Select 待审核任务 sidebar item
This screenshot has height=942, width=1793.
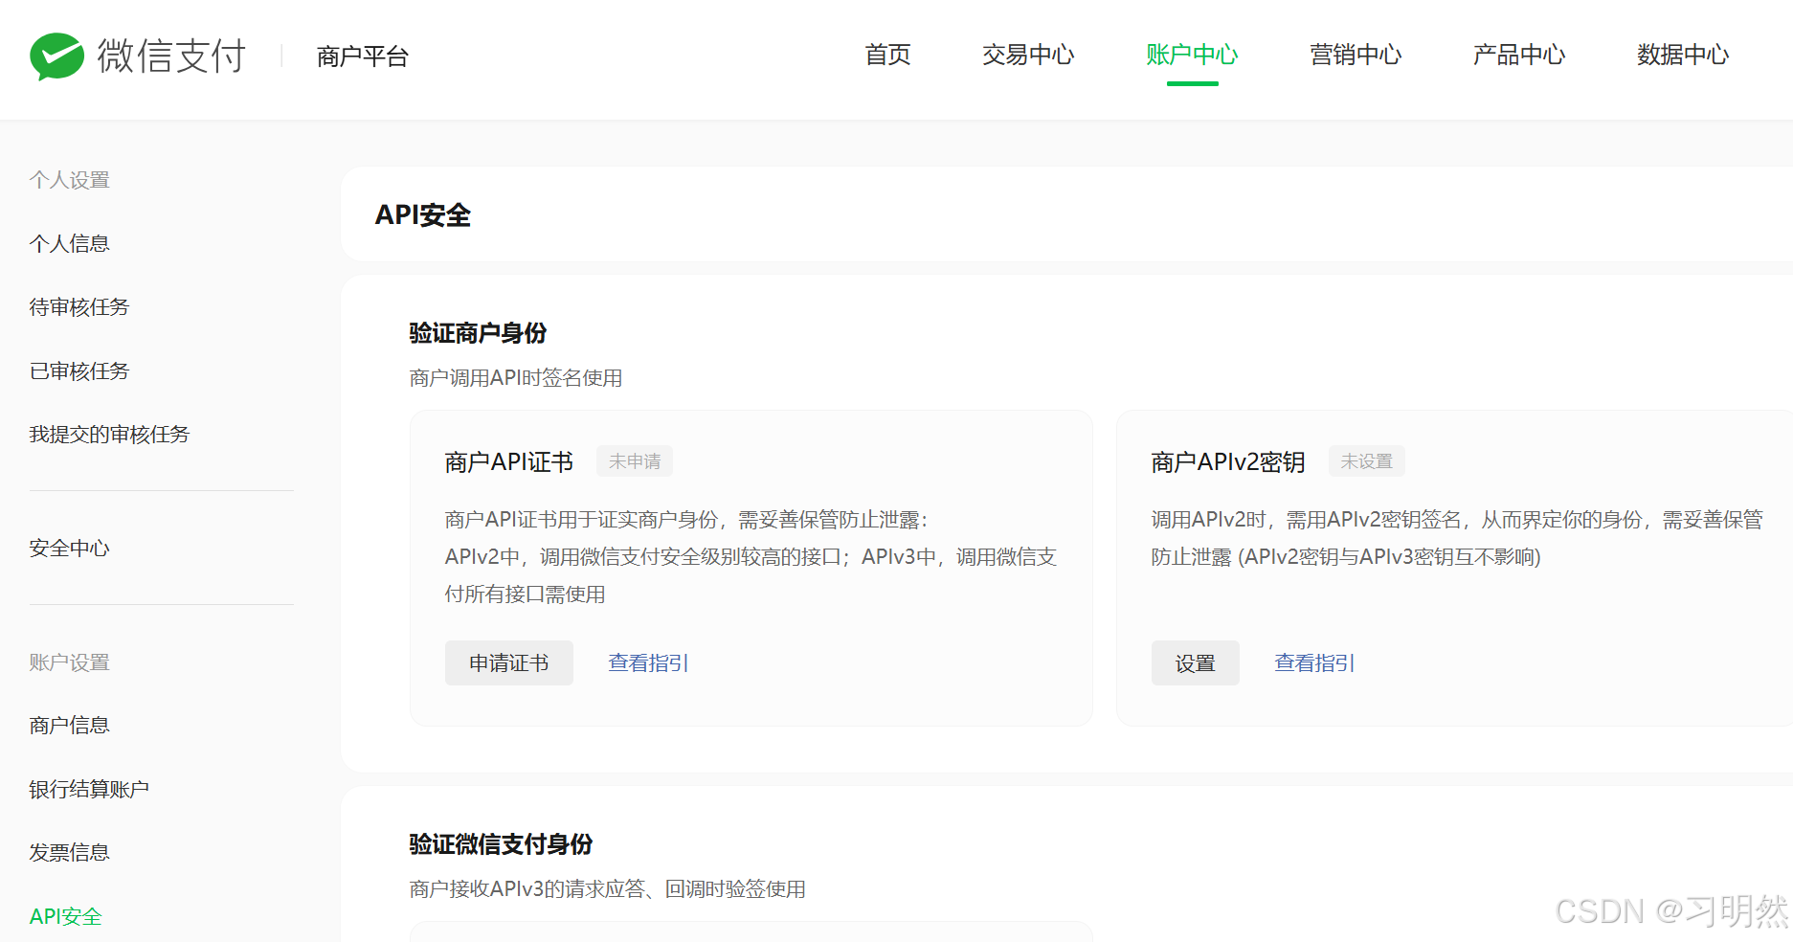pyautogui.click(x=78, y=306)
